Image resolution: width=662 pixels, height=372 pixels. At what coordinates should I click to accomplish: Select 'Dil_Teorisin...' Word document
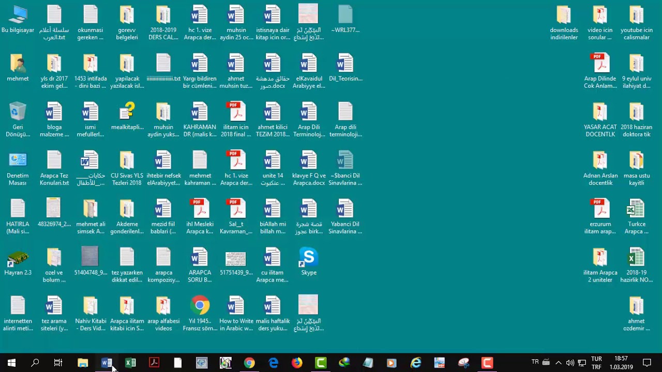[x=345, y=68]
